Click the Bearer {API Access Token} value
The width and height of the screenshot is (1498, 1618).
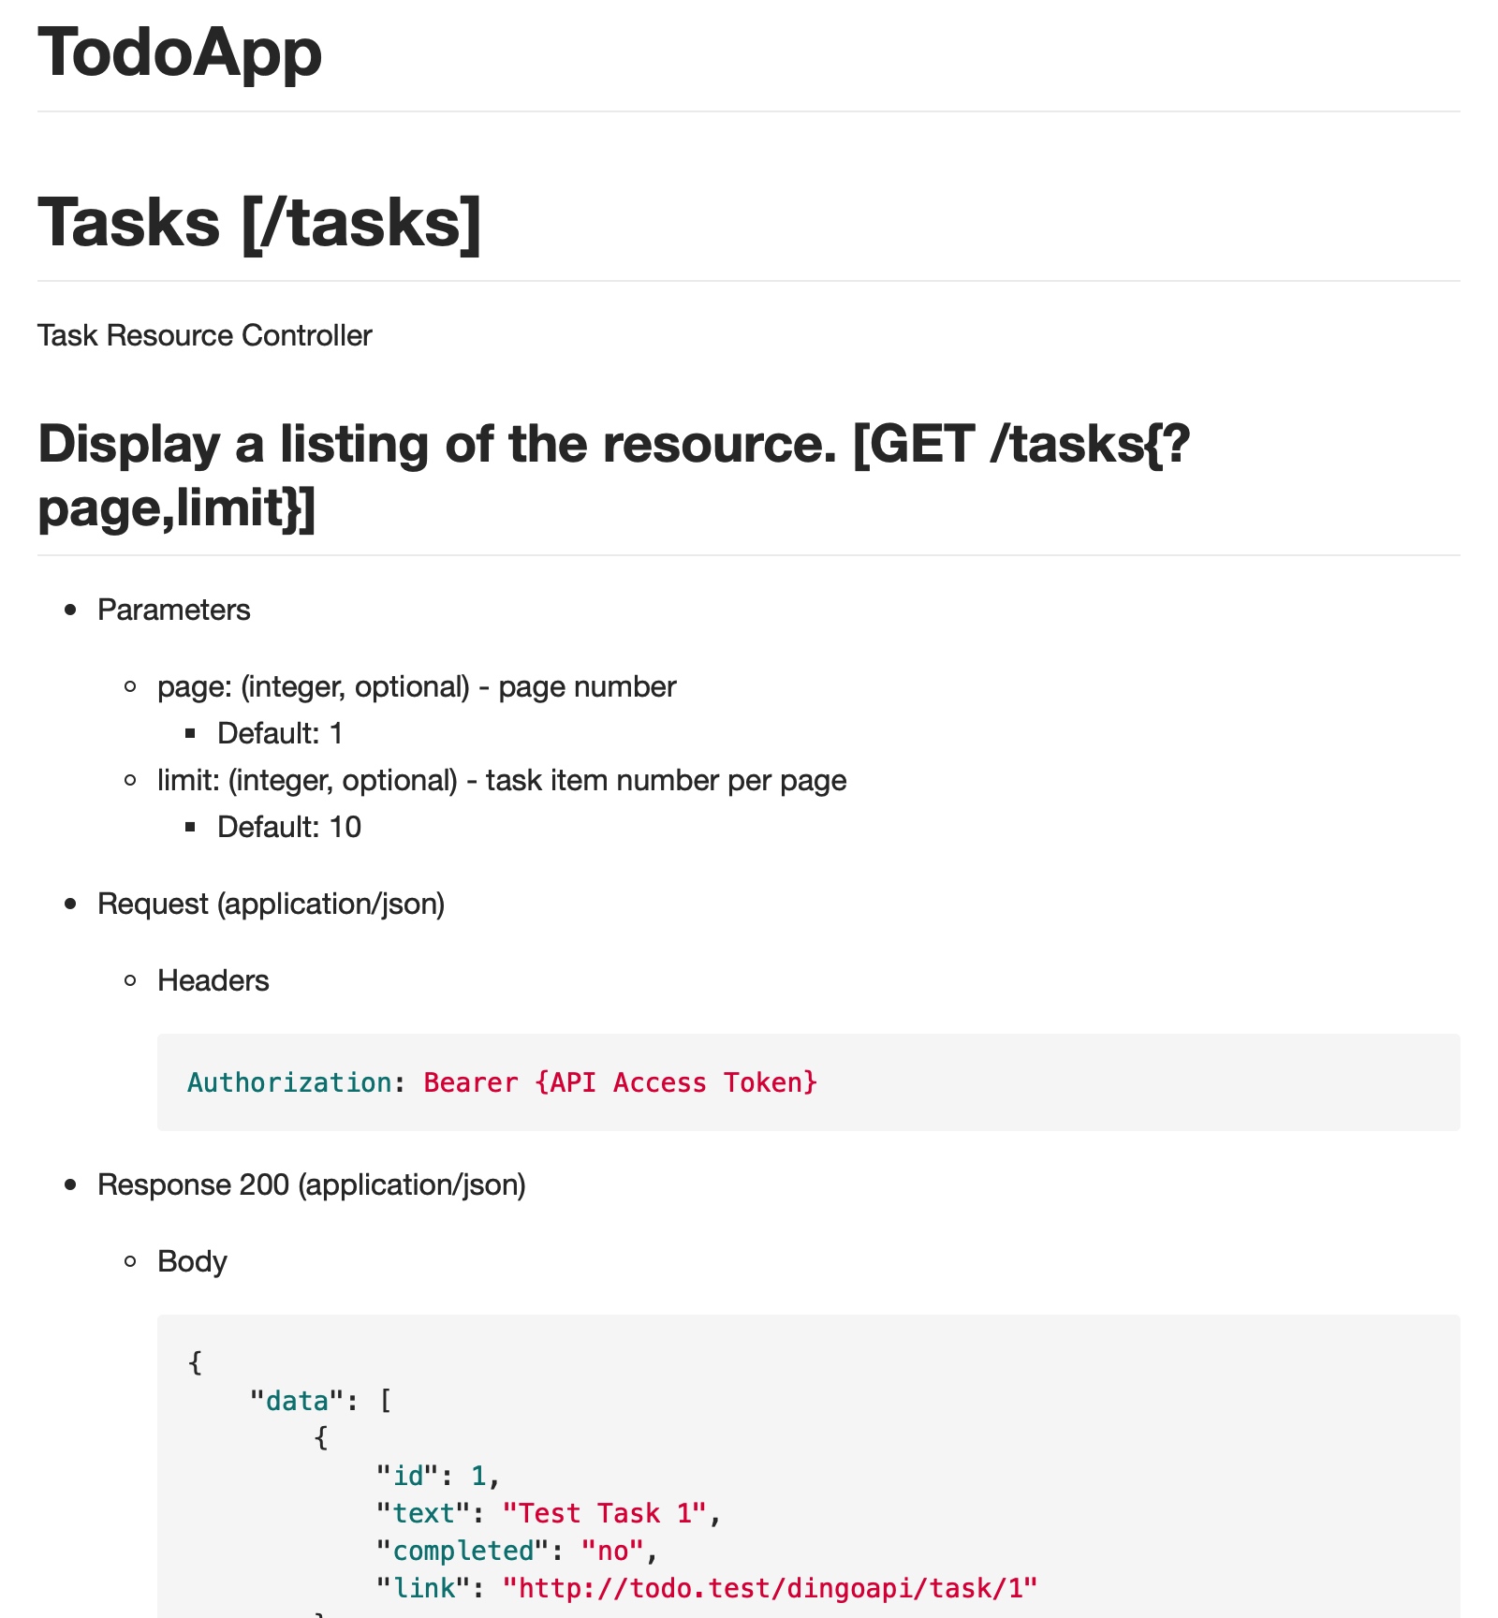point(621,1082)
